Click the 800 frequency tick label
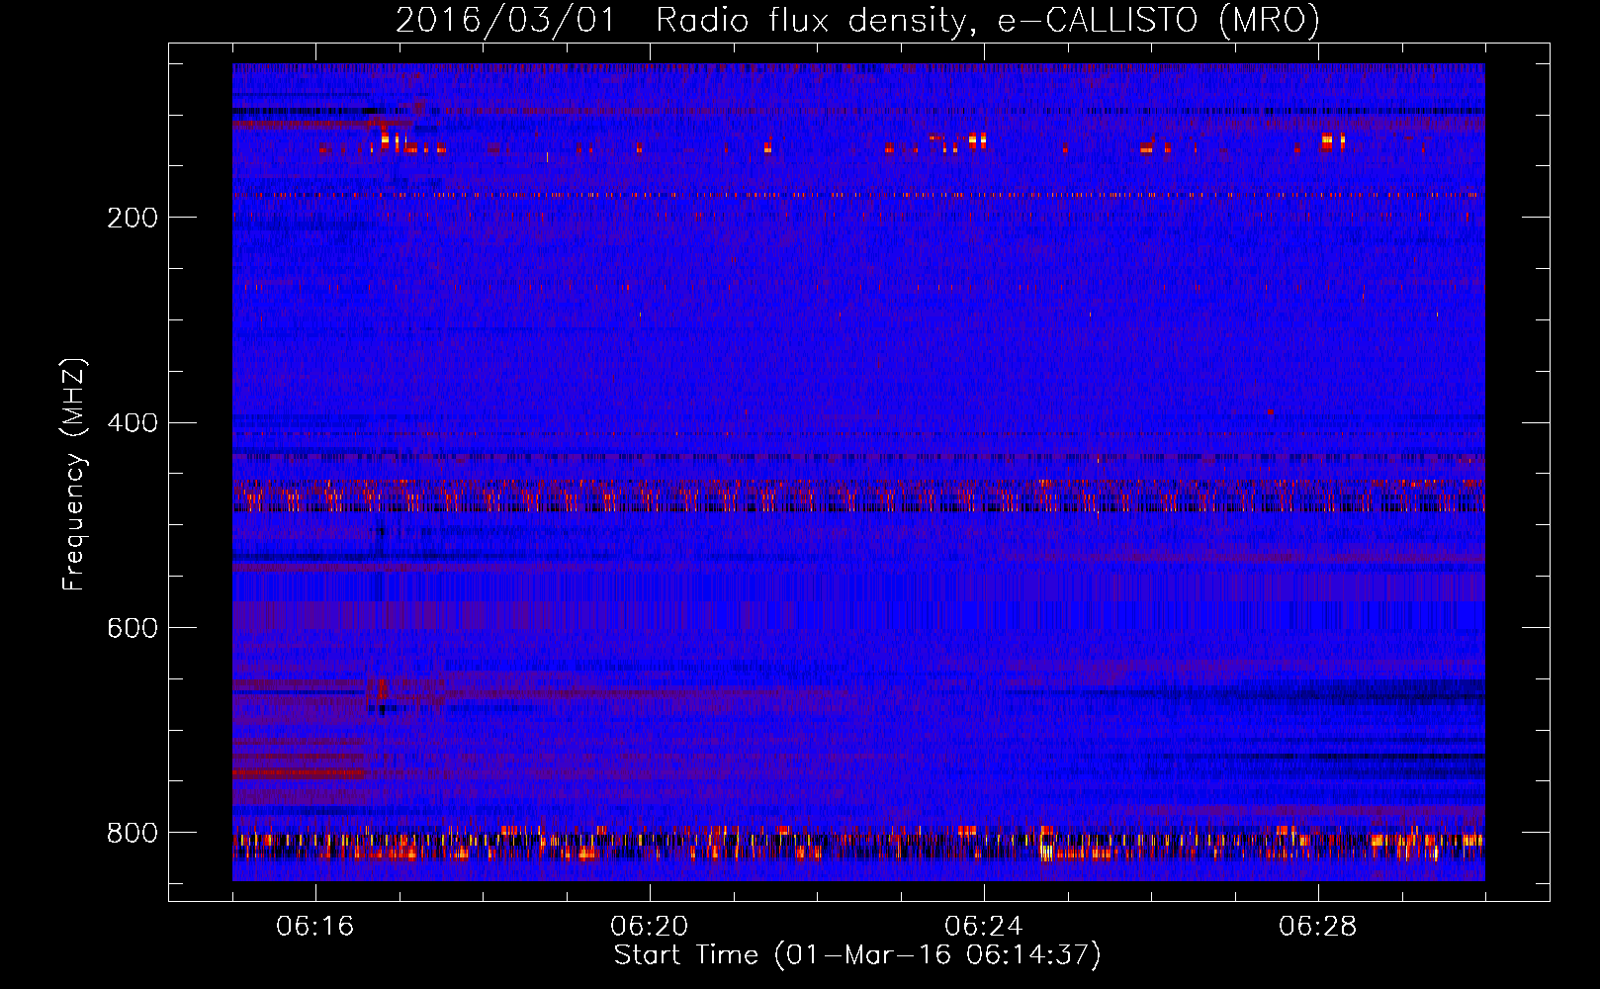1600x989 pixels. tap(133, 833)
